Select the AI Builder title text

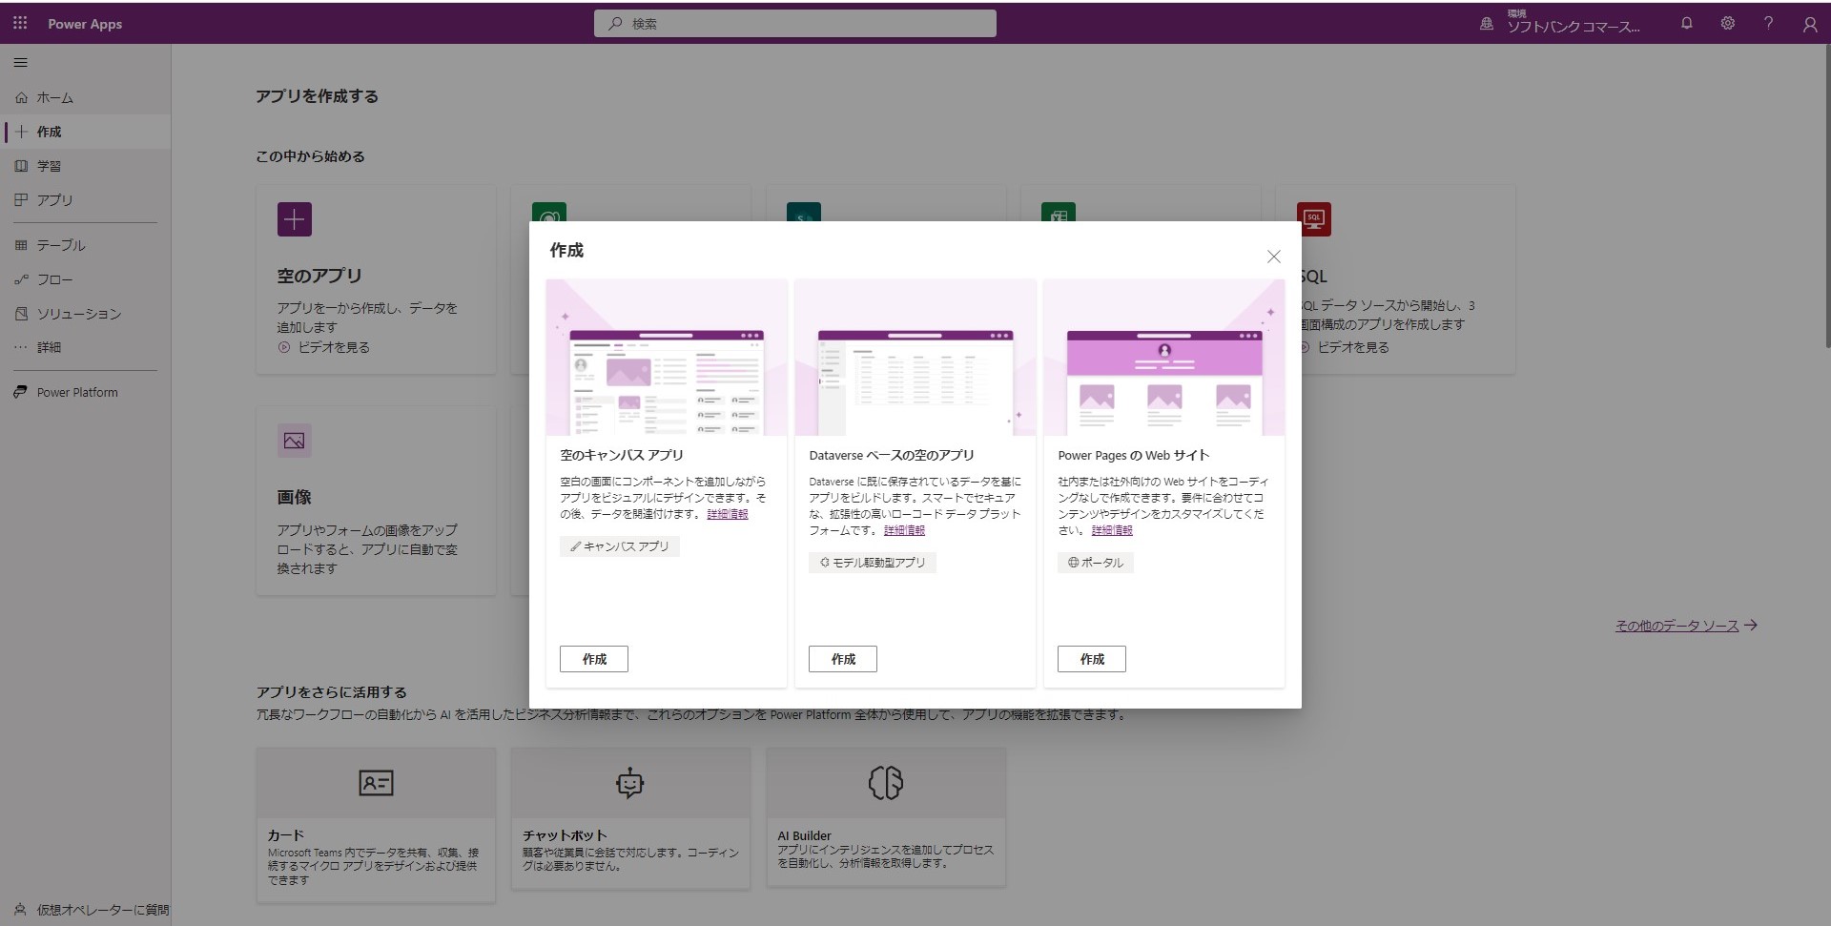pyautogui.click(x=804, y=835)
